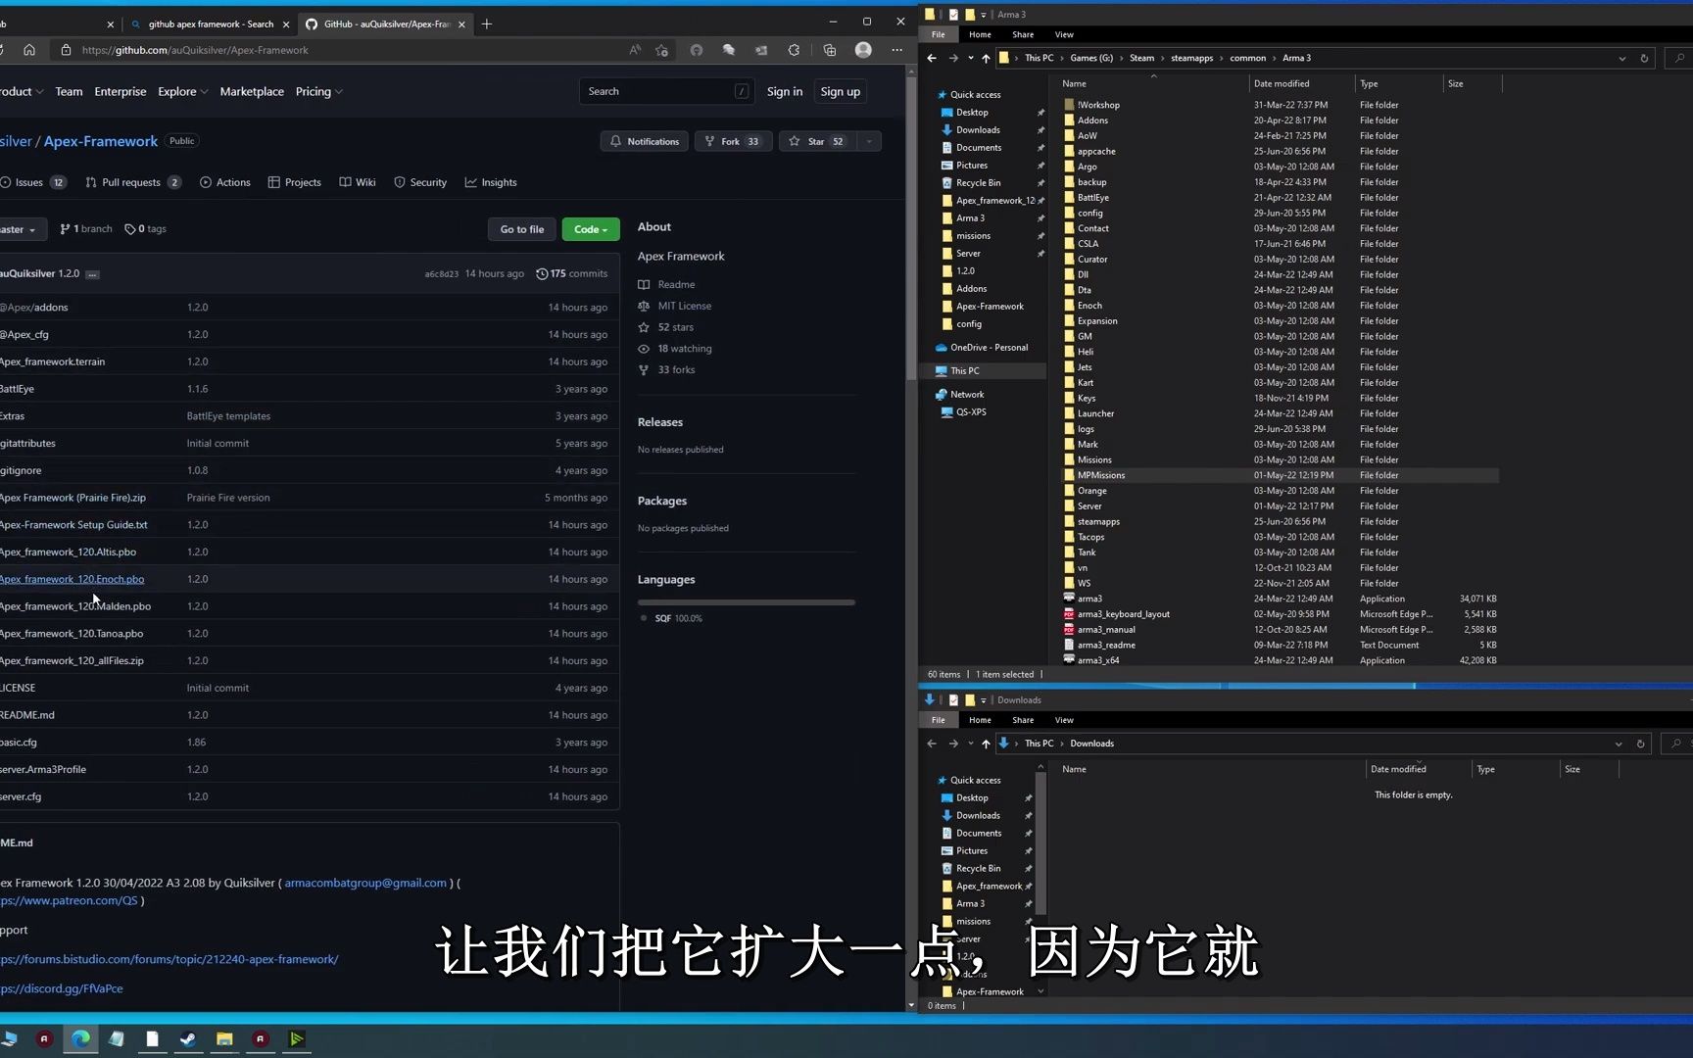
Task: Open the branch selector dropdown
Action: pyautogui.click(x=20, y=229)
